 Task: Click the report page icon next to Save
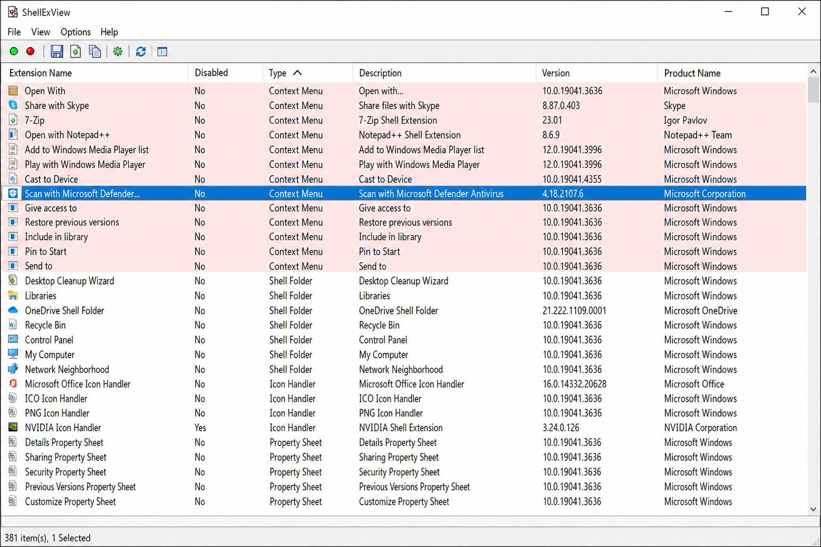(76, 51)
